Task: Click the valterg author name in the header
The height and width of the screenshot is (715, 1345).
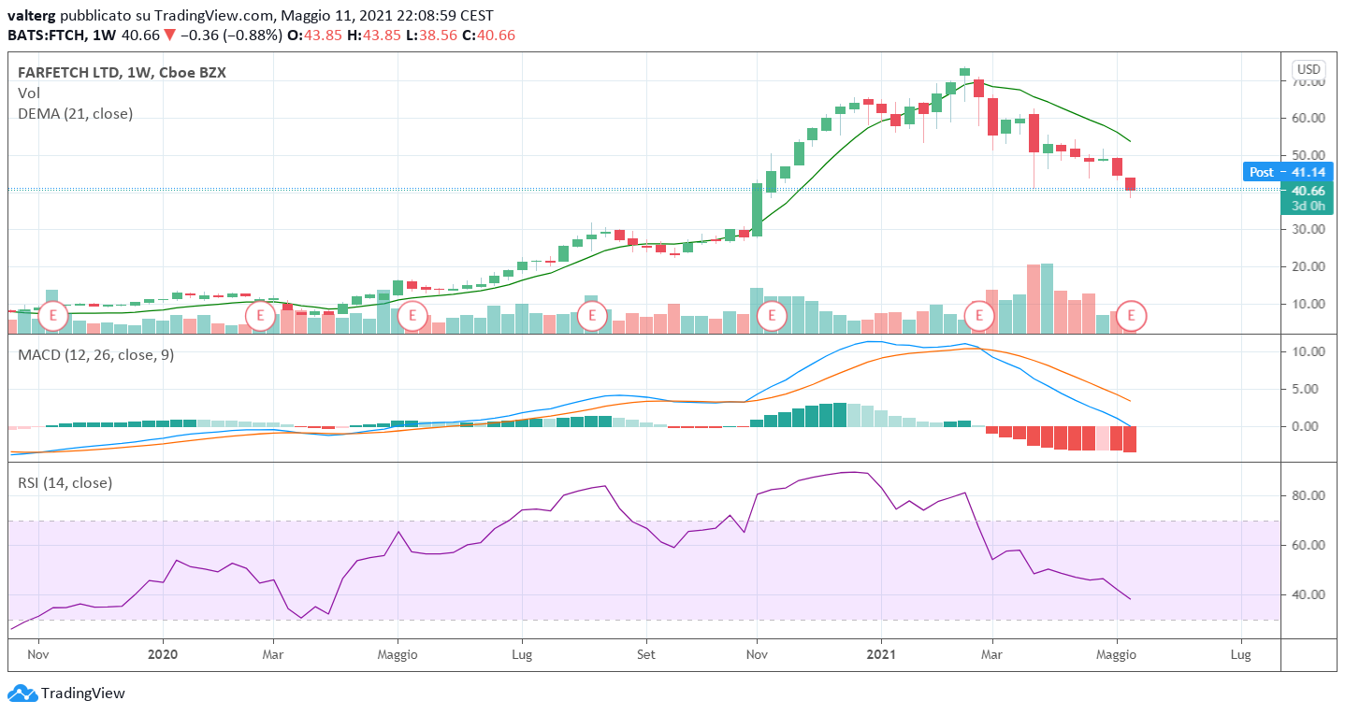Action: [x=33, y=16]
